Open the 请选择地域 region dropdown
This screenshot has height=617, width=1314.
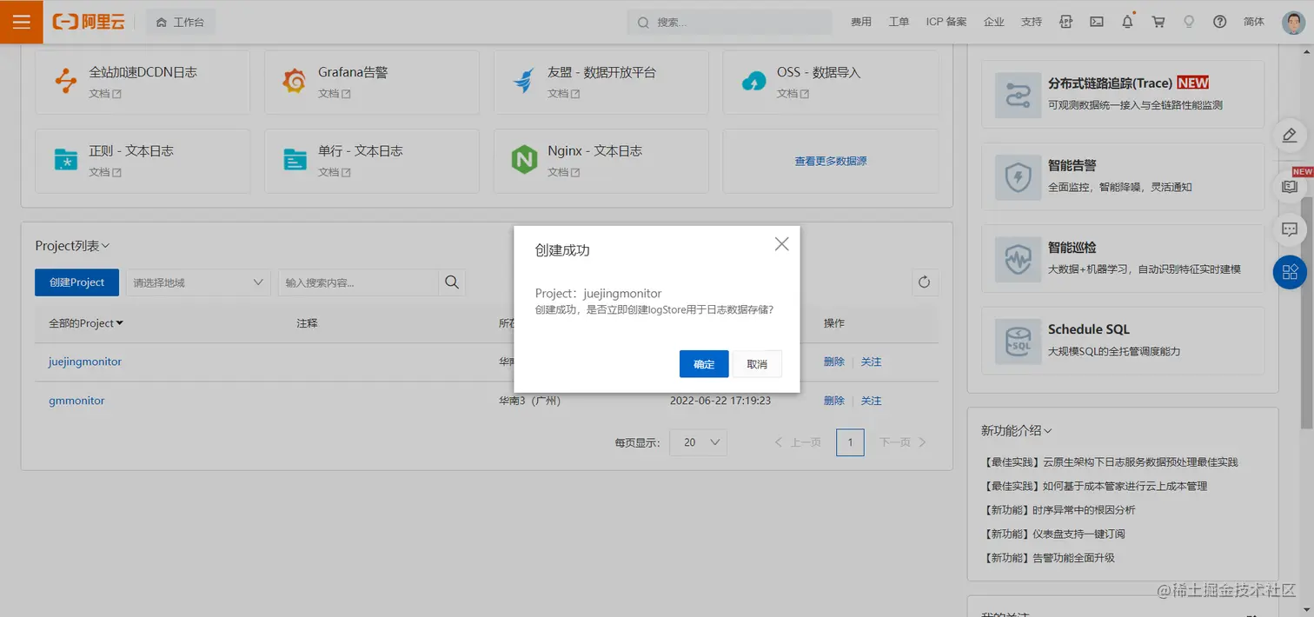(198, 282)
